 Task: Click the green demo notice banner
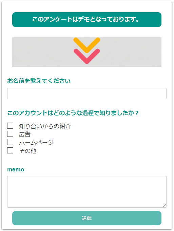87,20
